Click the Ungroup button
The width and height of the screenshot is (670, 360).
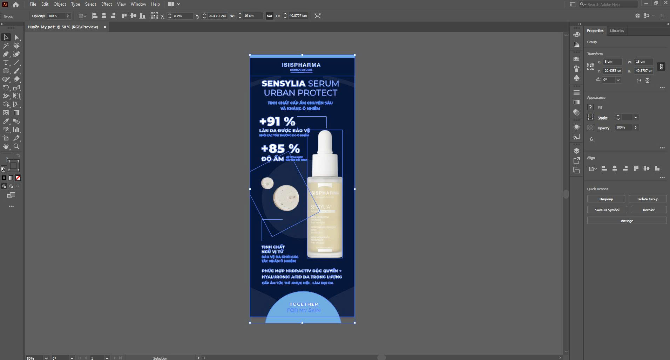606,199
